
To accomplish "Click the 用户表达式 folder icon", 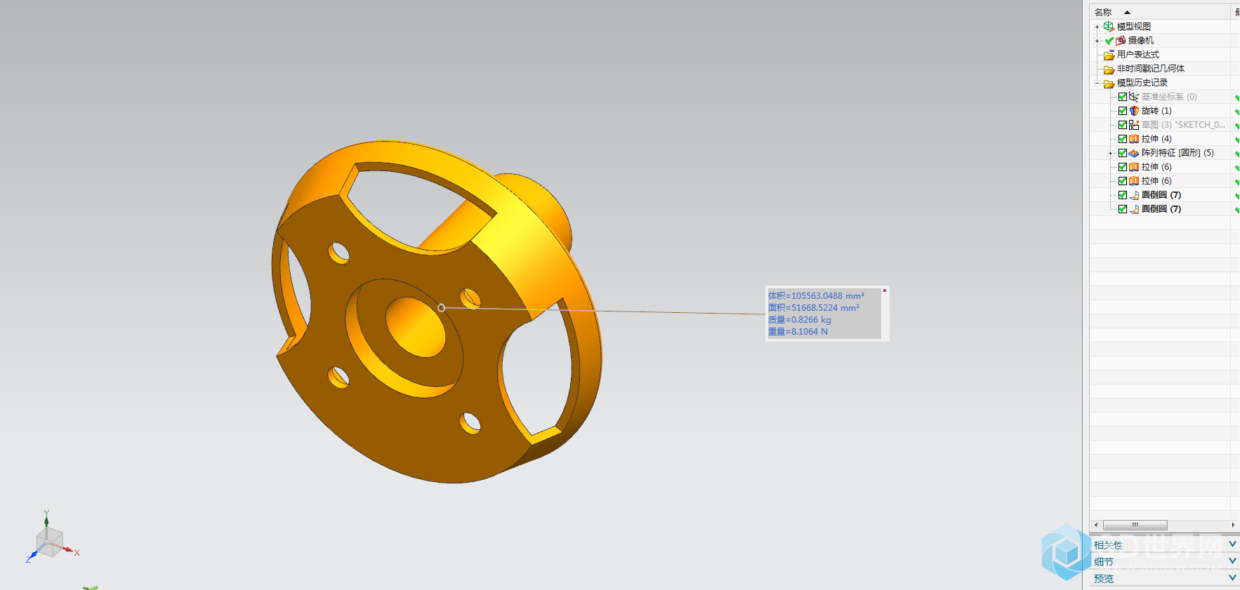I will click(x=1109, y=55).
